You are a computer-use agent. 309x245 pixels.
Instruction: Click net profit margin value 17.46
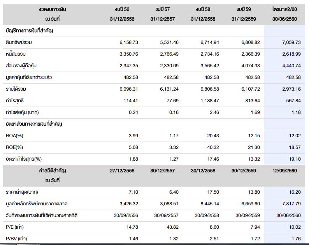pos(213,159)
